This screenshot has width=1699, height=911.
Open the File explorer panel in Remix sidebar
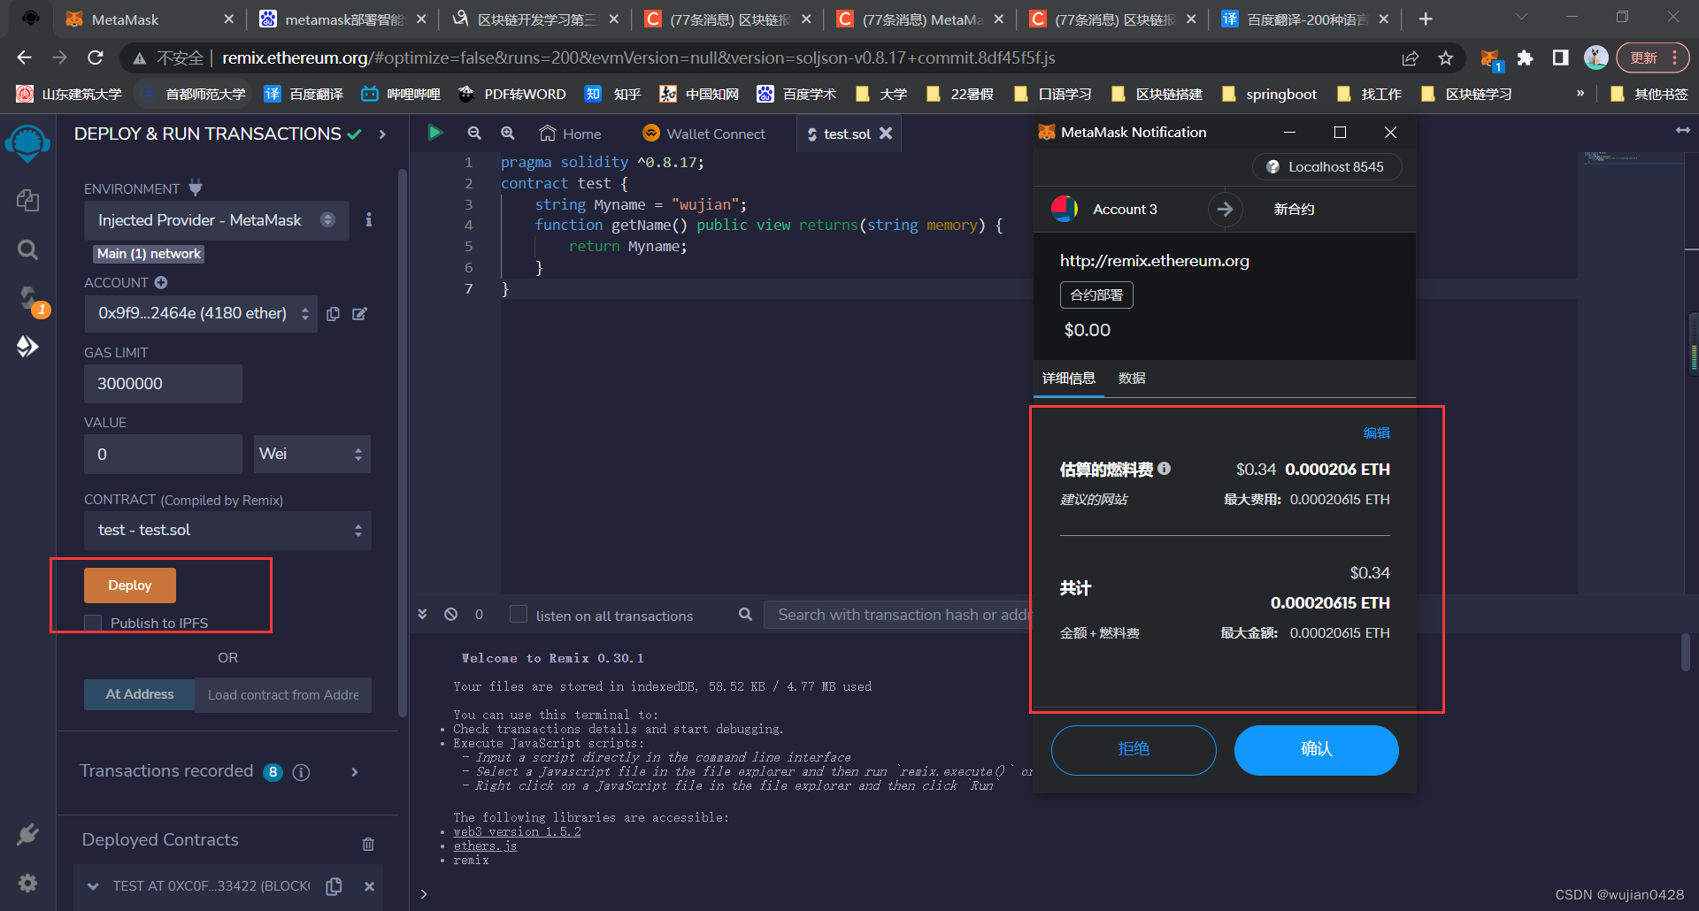click(x=27, y=201)
